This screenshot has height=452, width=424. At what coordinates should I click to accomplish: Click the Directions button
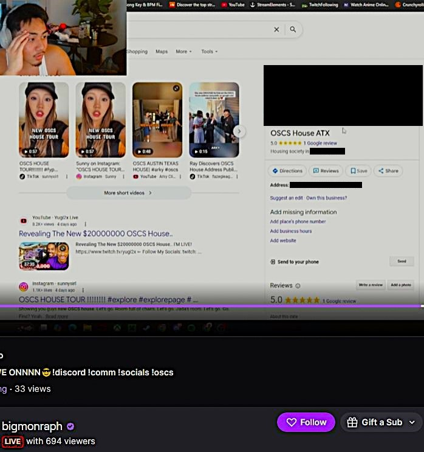287,171
